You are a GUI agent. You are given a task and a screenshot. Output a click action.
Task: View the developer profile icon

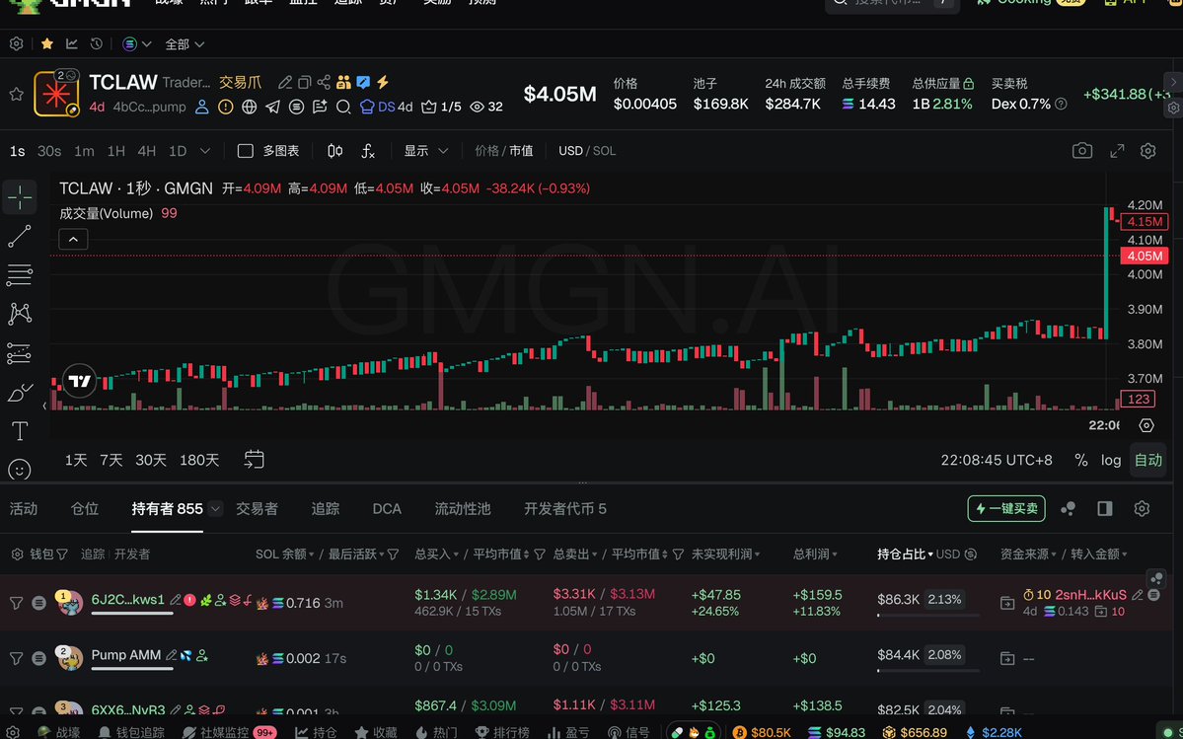201,108
